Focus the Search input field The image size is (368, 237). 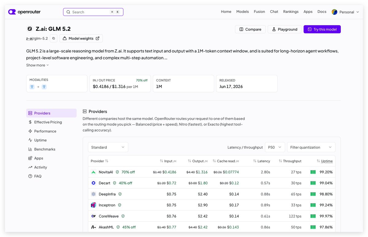point(93,12)
